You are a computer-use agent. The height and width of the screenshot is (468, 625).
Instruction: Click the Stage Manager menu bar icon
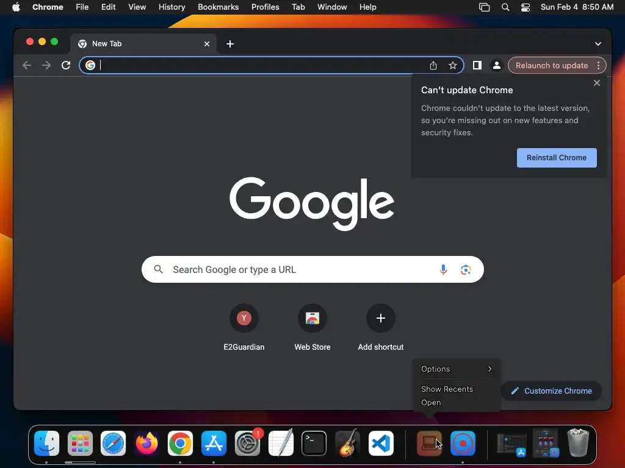click(484, 7)
